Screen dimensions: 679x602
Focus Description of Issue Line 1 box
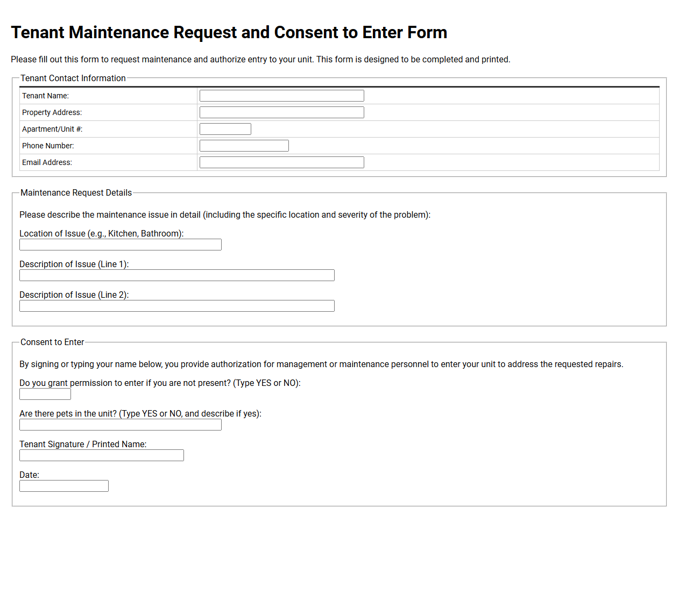(x=177, y=275)
